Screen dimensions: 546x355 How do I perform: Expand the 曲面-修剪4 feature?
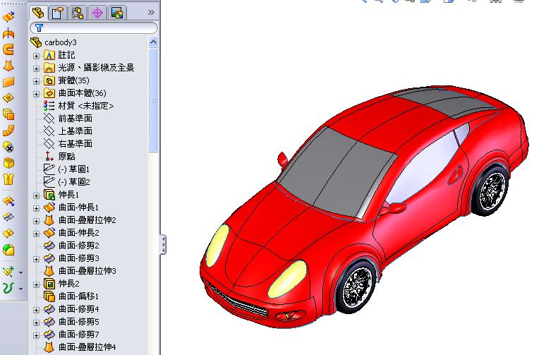36,310
